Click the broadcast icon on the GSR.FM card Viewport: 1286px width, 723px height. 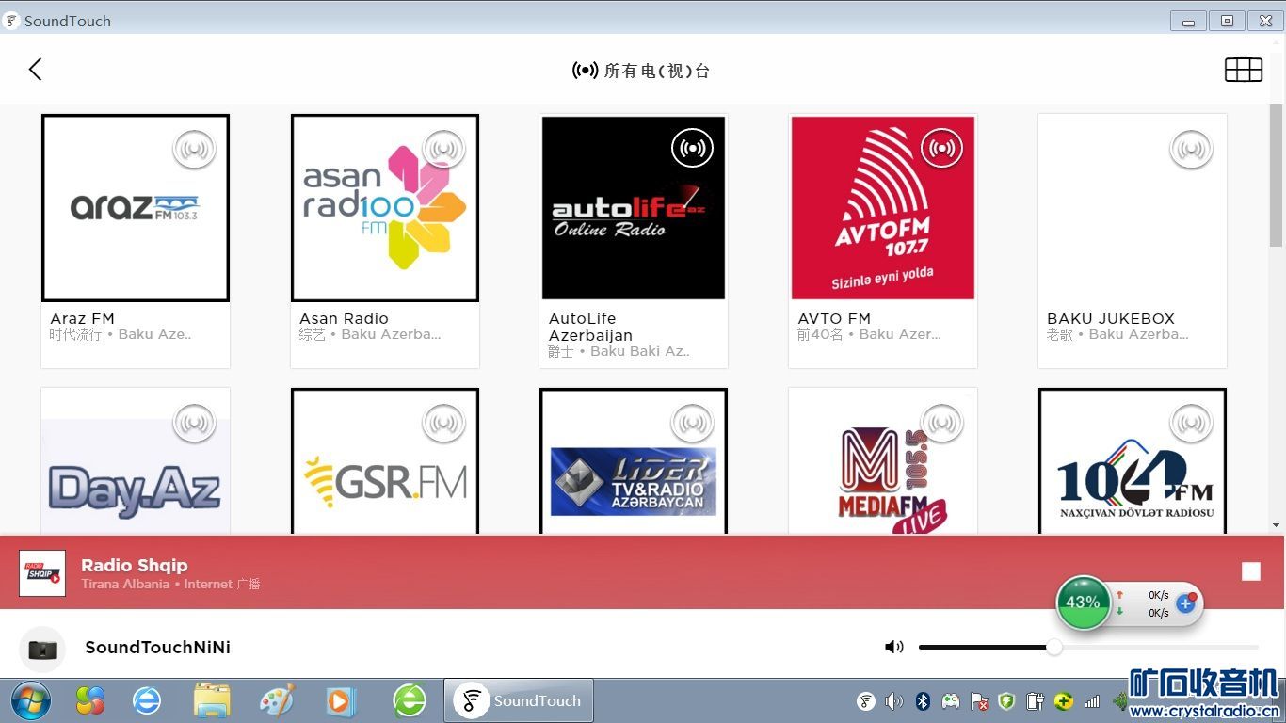coord(444,423)
